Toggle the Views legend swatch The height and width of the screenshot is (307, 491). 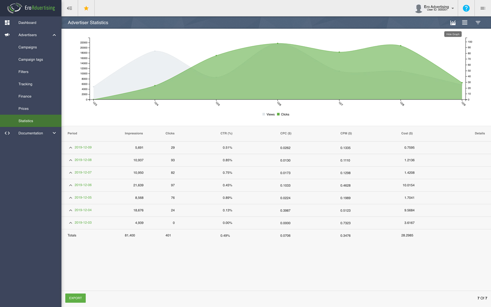[264, 115]
